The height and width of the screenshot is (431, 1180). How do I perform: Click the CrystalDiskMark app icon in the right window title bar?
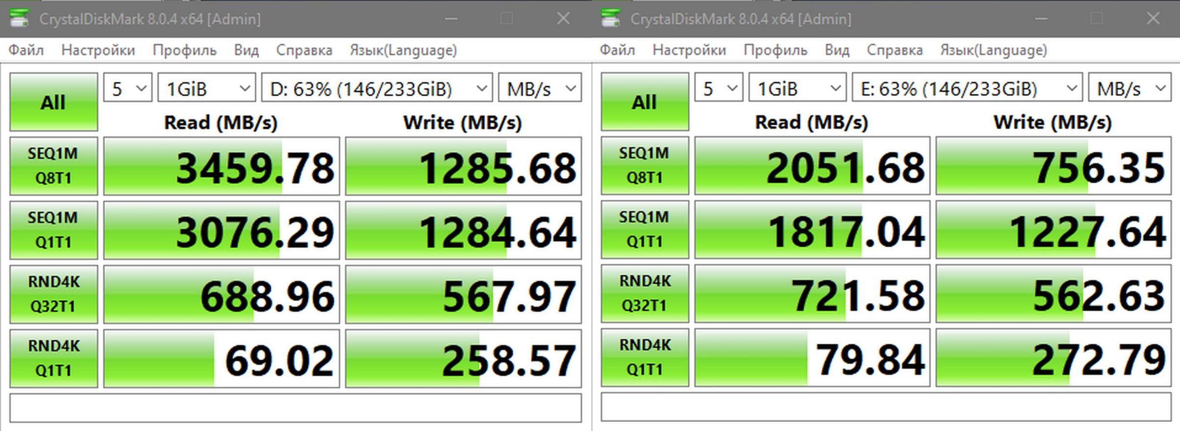[610, 19]
